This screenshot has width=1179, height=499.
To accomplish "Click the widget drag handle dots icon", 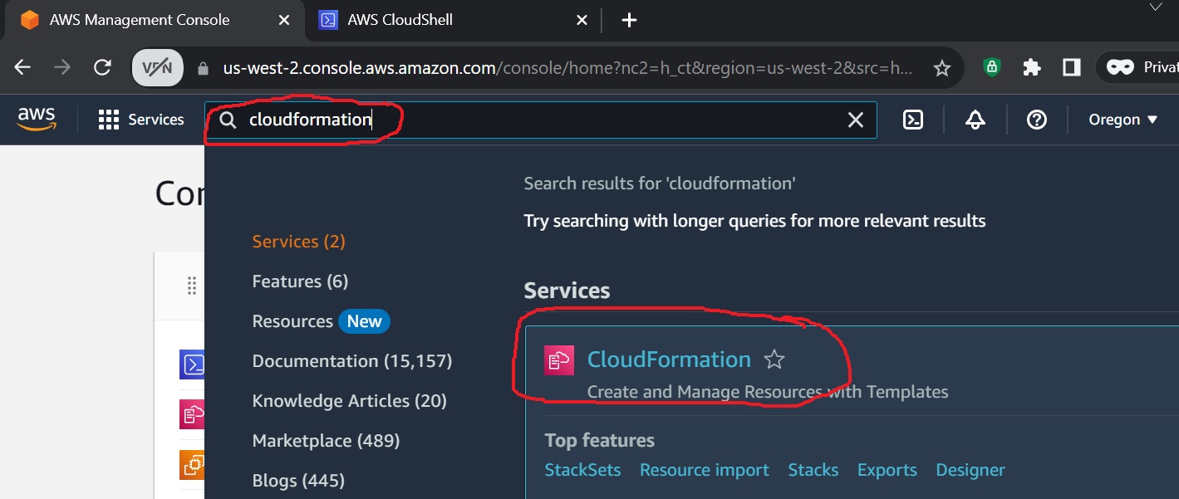I will click(192, 286).
